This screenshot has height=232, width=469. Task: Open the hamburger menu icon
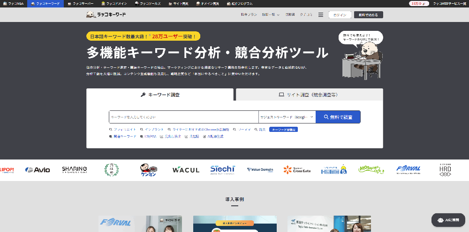click(x=321, y=15)
